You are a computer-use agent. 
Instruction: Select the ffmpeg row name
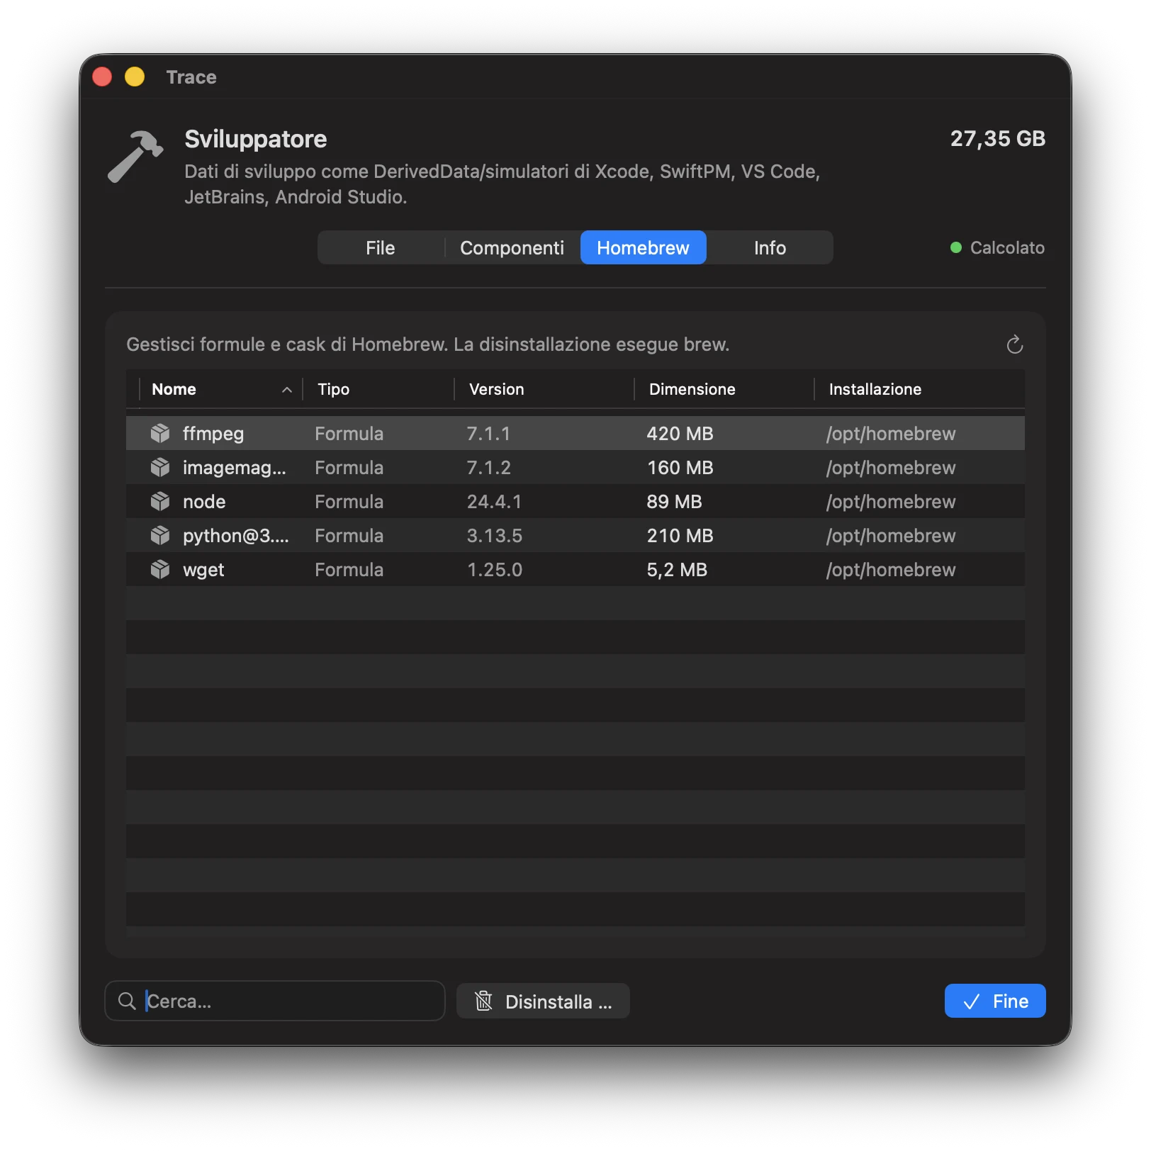[x=213, y=434]
